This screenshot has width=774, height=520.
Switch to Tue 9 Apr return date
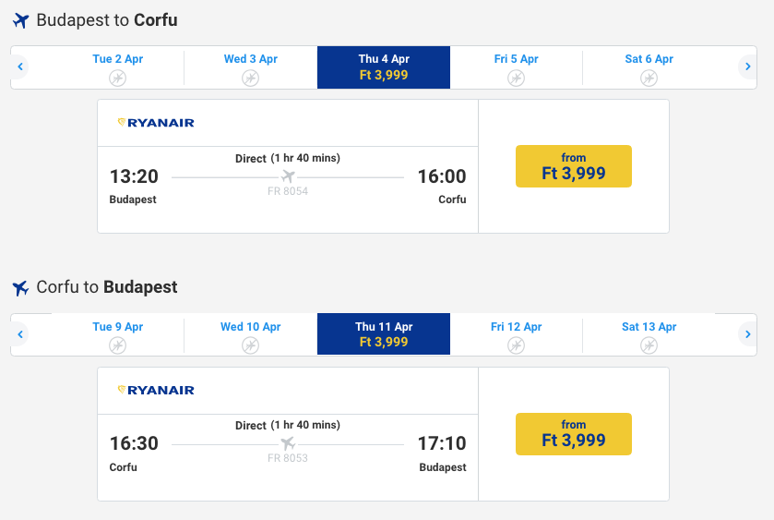point(118,334)
